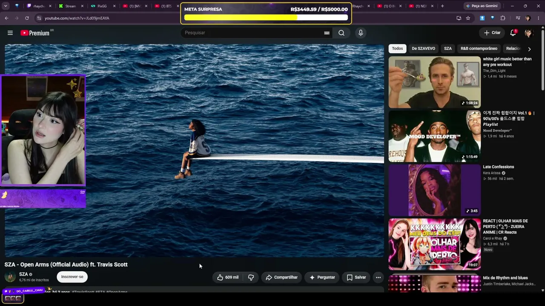
Task: Open YouTube notifications bell
Action: point(513,33)
